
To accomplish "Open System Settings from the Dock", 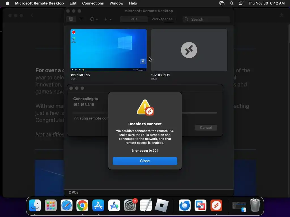I will tap(130, 205).
